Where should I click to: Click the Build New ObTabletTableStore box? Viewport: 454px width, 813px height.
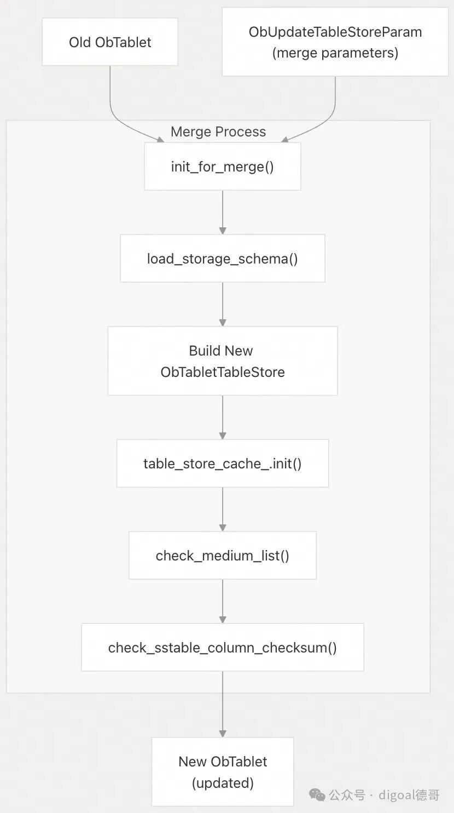[x=223, y=361]
